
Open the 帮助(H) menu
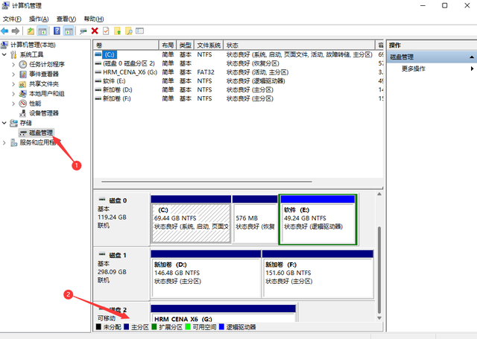click(94, 19)
